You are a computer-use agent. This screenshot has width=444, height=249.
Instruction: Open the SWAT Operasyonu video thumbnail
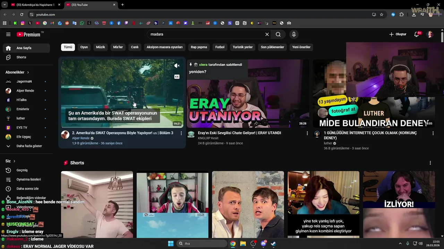pos(122,93)
